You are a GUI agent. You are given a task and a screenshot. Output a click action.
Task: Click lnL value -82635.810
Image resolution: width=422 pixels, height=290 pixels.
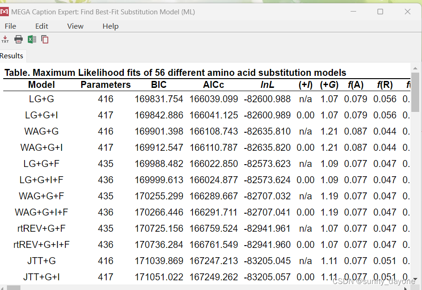(267, 131)
